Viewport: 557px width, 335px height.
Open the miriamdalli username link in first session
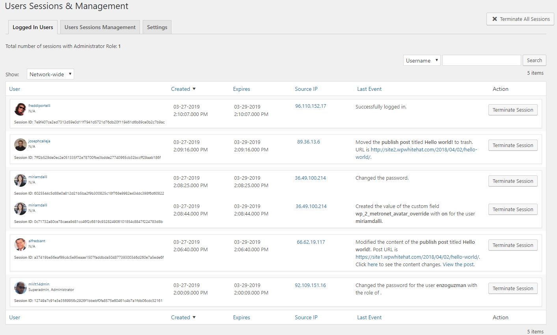click(38, 177)
